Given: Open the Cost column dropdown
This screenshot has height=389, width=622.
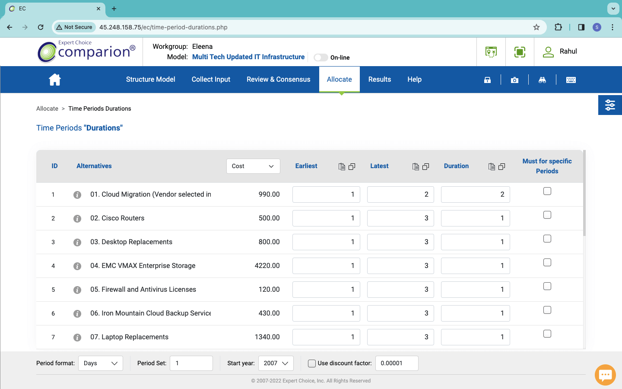Looking at the screenshot, I should pyautogui.click(x=253, y=166).
